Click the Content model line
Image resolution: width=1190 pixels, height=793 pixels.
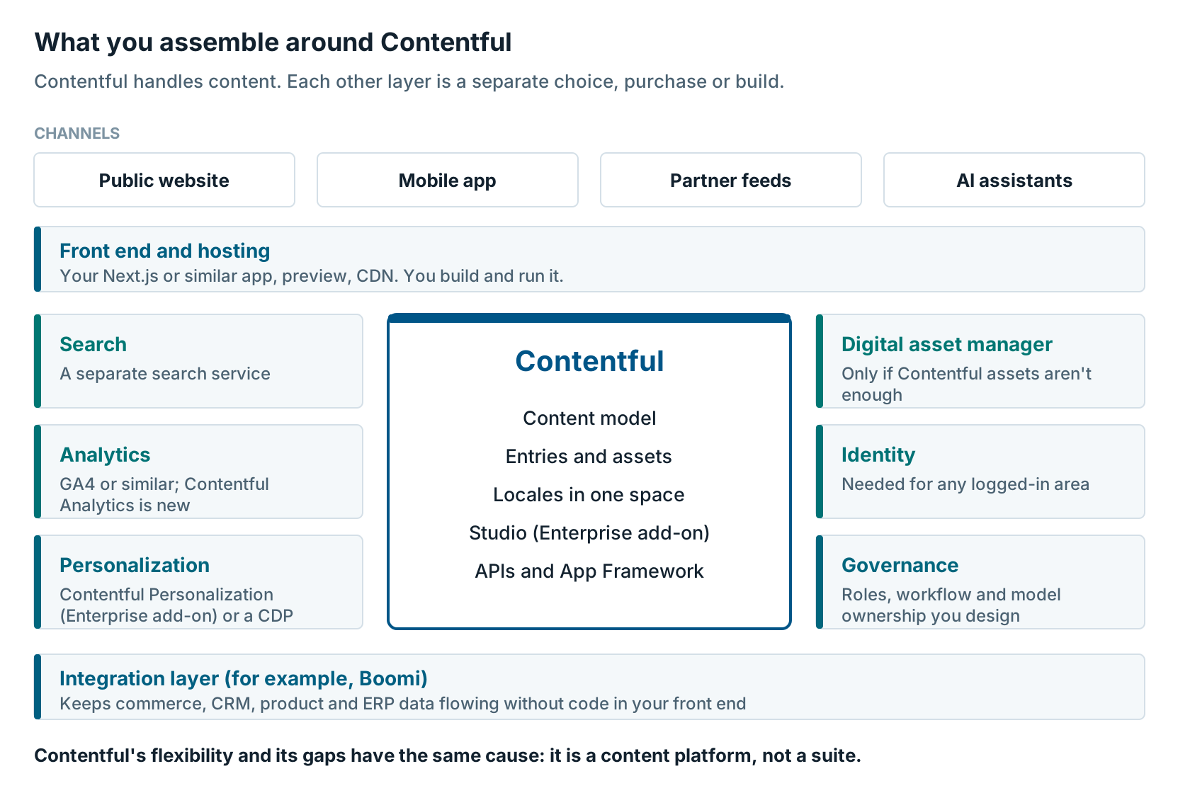point(589,418)
